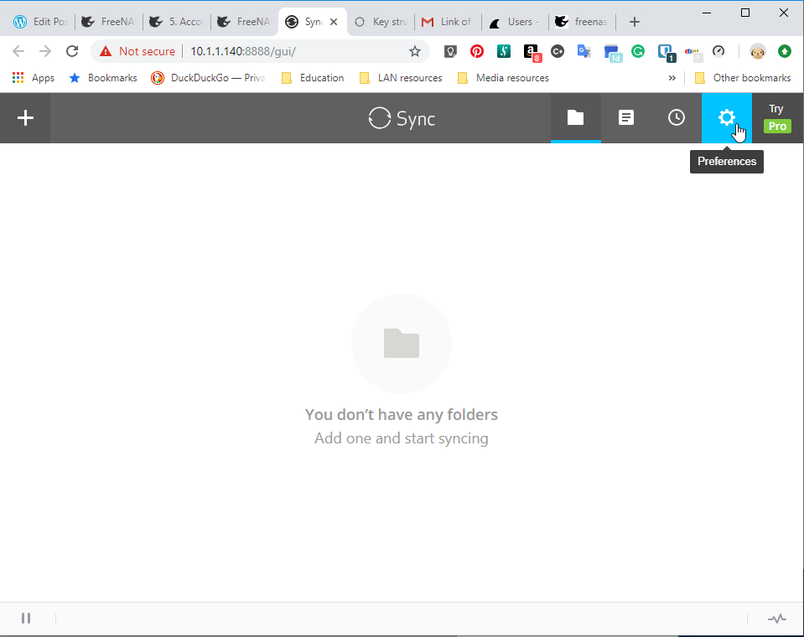Screen dimensions: 804x637
Task: Open the Folders view icon
Action: click(x=575, y=118)
